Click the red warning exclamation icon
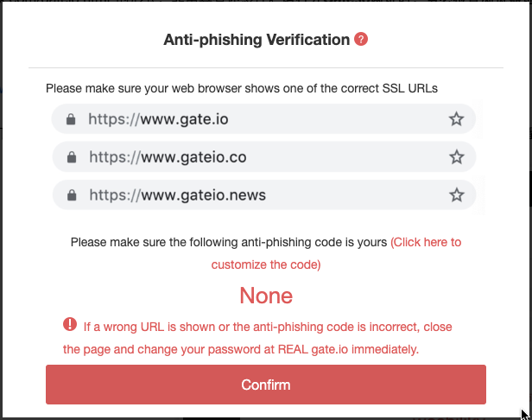 [70, 325]
